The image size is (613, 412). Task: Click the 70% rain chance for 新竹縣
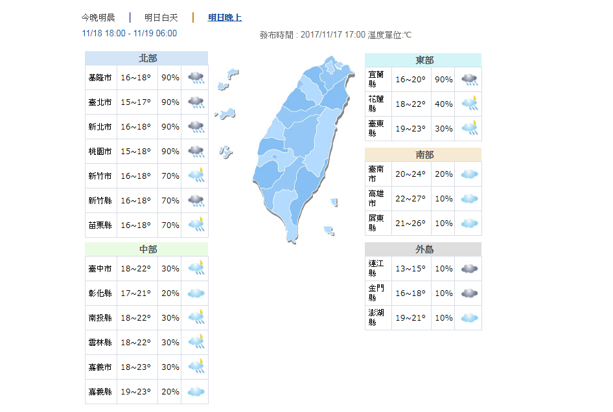click(x=170, y=201)
